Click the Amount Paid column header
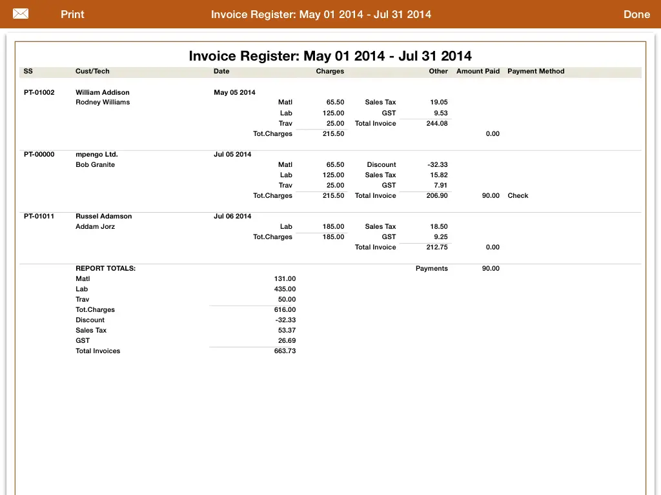 [478, 71]
